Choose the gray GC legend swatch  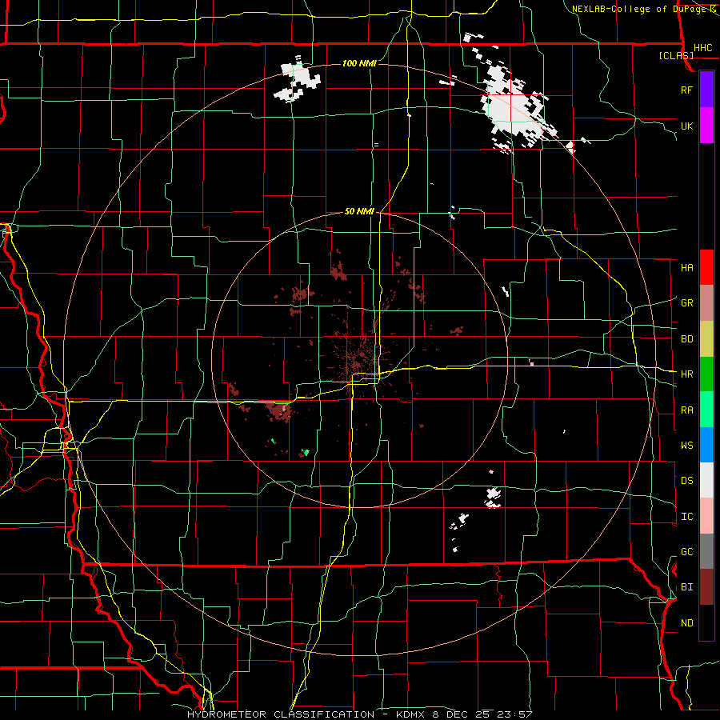(706, 551)
